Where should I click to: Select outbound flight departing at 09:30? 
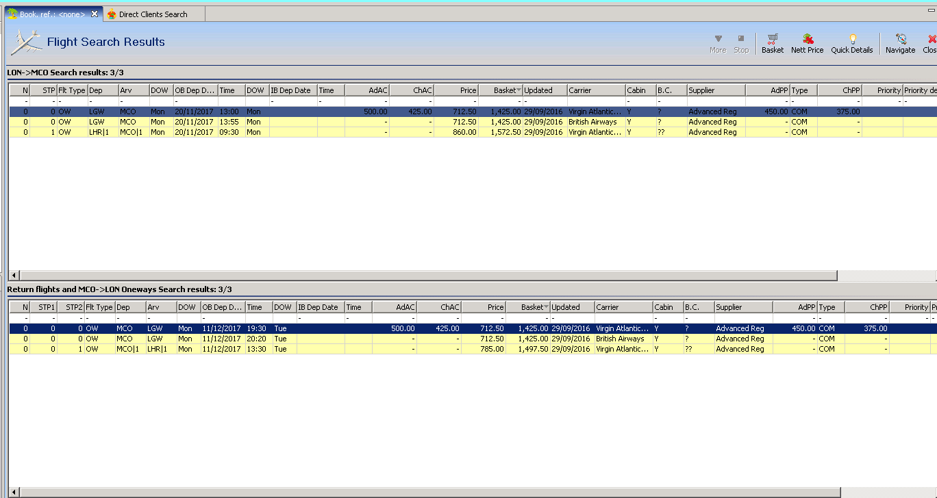tap(472, 132)
